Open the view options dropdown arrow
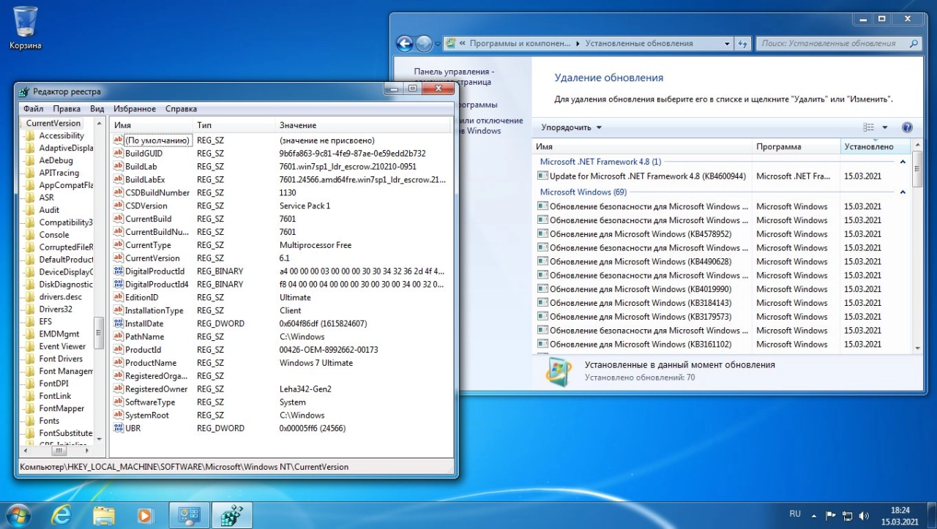 click(884, 127)
